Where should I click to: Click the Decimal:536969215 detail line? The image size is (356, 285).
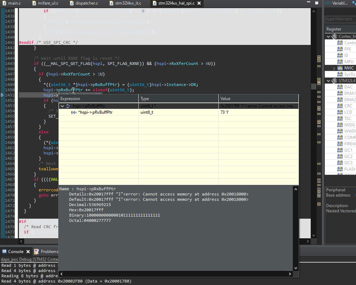coord(90,205)
